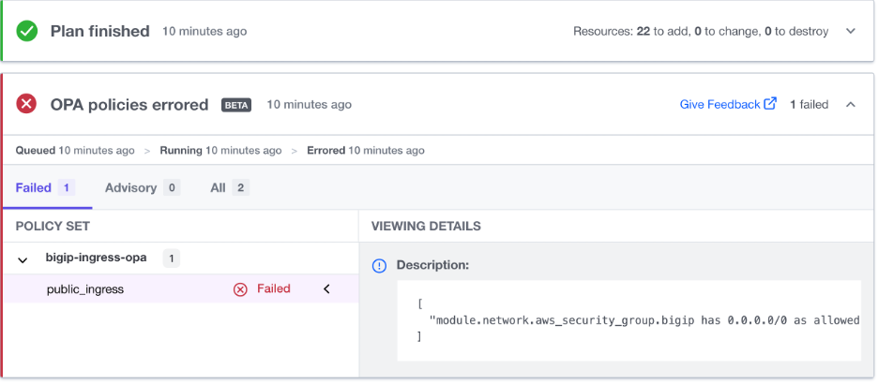Open the Give Feedback link

point(719,104)
